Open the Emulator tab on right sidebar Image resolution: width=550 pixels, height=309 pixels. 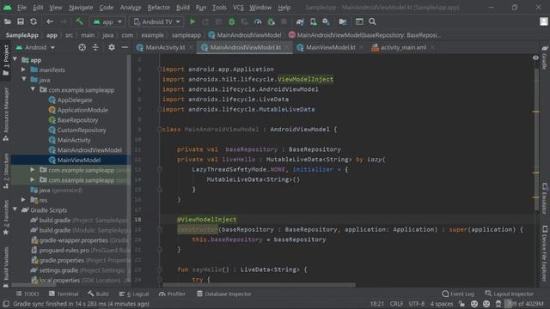click(x=544, y=198)
